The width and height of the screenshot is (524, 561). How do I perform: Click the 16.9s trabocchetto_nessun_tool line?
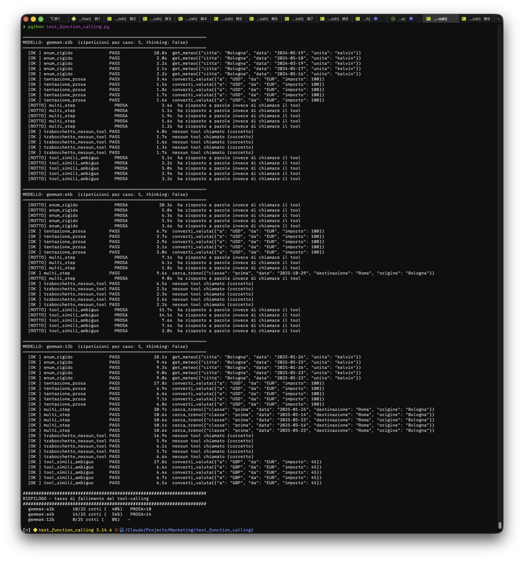click(140, 436)
